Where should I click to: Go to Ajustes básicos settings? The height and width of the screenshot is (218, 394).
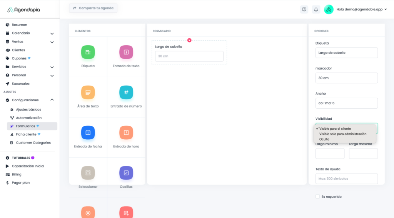28,110
